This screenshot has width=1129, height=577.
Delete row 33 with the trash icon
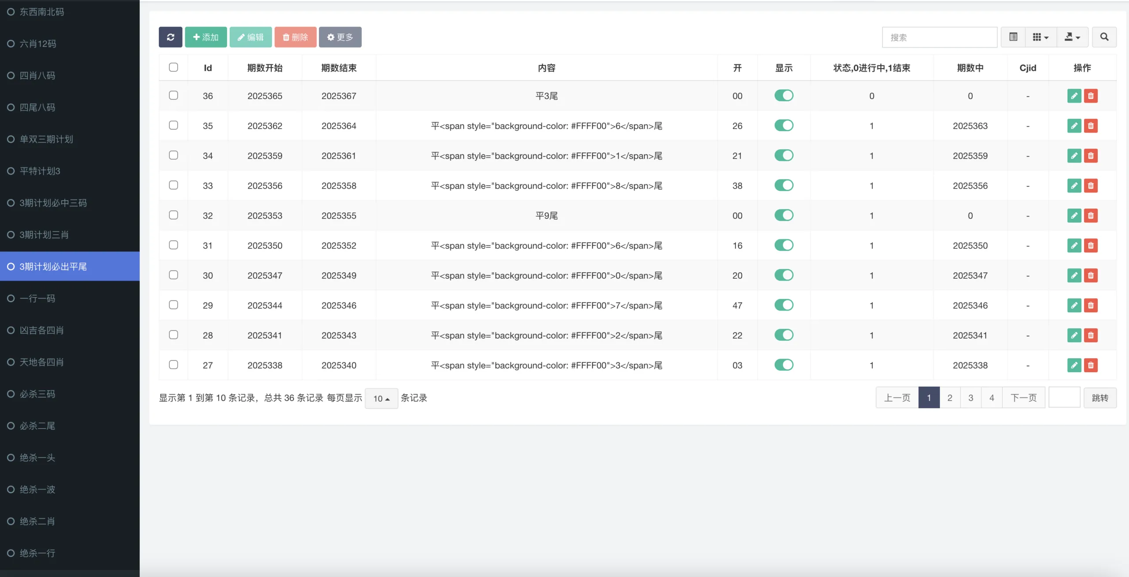point(1091,185)
